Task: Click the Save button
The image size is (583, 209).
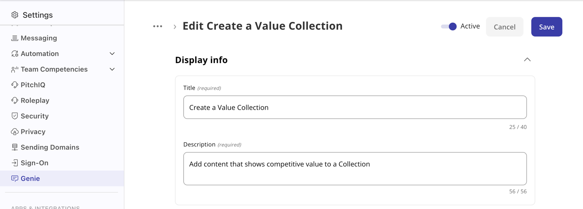Action: [x=546, y=27]
